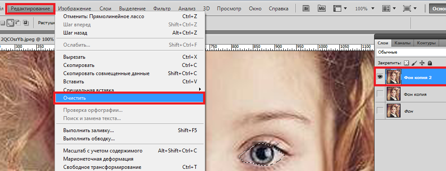Screen dimensions: 446x171
Task: Select the intersect with selection mode icon
Action: point(26,23)
